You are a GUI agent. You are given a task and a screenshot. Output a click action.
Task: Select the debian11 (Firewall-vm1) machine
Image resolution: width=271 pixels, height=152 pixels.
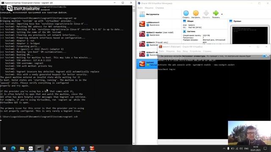point(159,44)
